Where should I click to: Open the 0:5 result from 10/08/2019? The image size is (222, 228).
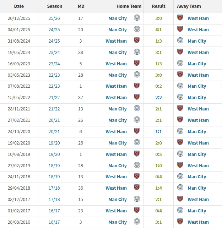(x=158, y=154)
